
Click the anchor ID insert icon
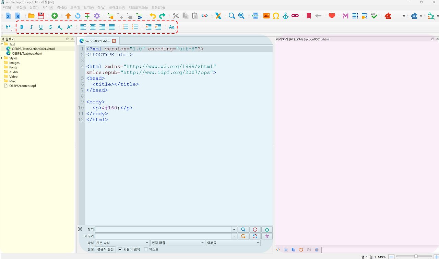point(285,16)
